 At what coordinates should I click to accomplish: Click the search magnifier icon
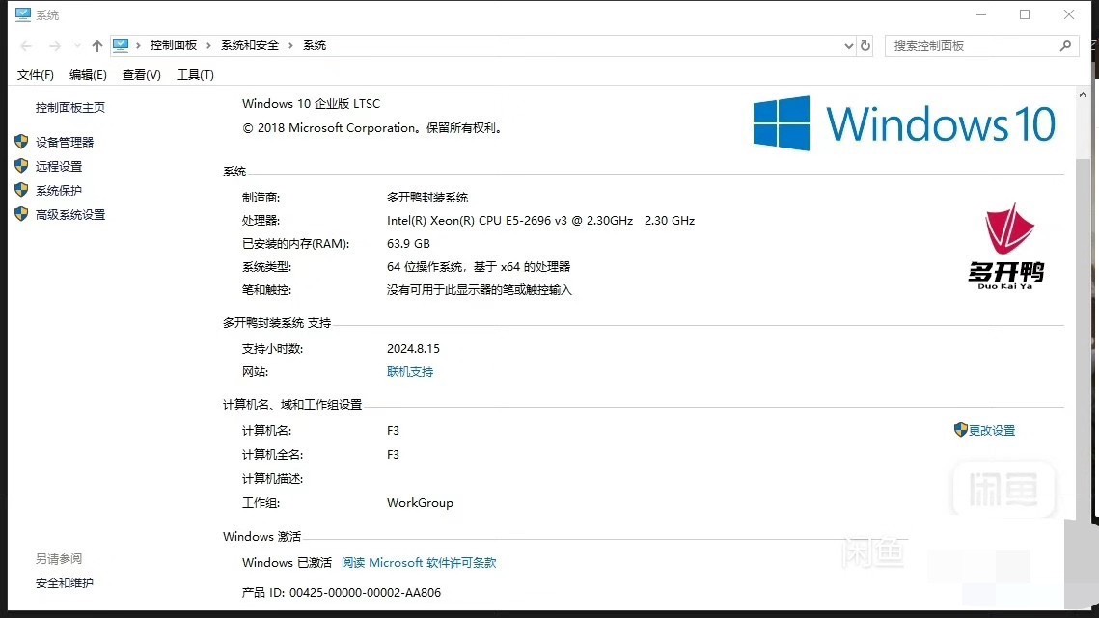1064,45
